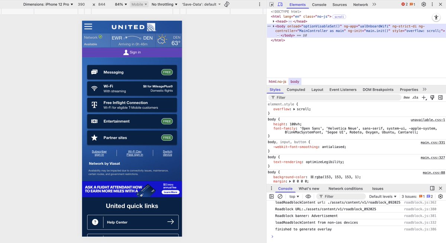Open the Network conditions drawer tab

[346, 188]
